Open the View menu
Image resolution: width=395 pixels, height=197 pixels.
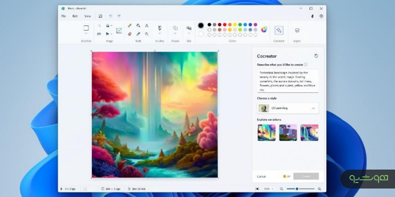87,16
